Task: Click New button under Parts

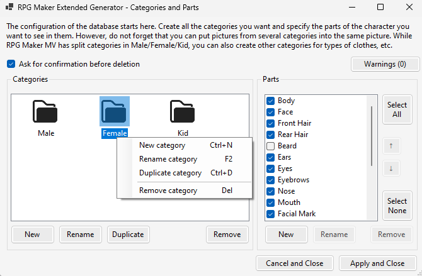Action: [286, 235]
